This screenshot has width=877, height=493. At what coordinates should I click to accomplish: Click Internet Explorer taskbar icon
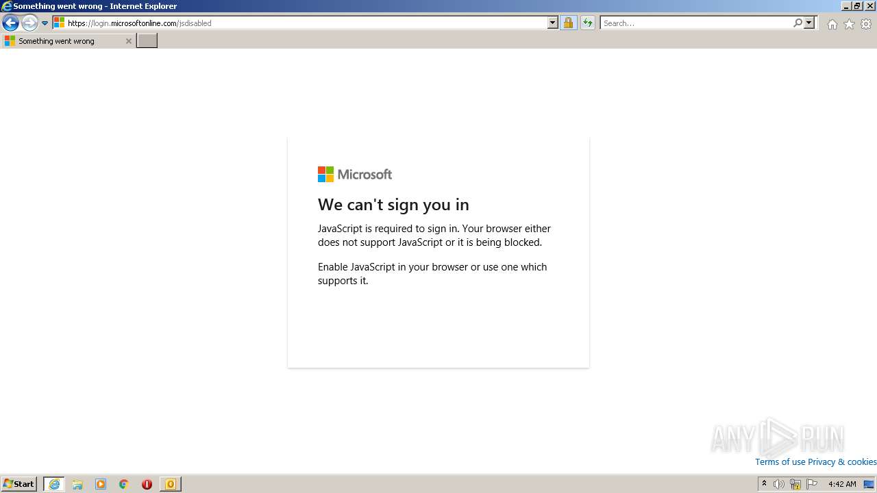pyautogui.click(x=54, y=484)
